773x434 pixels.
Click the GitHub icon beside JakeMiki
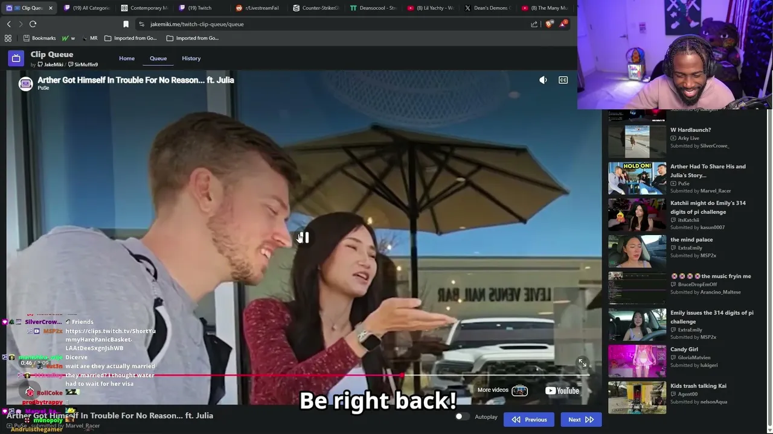[40, 64]
